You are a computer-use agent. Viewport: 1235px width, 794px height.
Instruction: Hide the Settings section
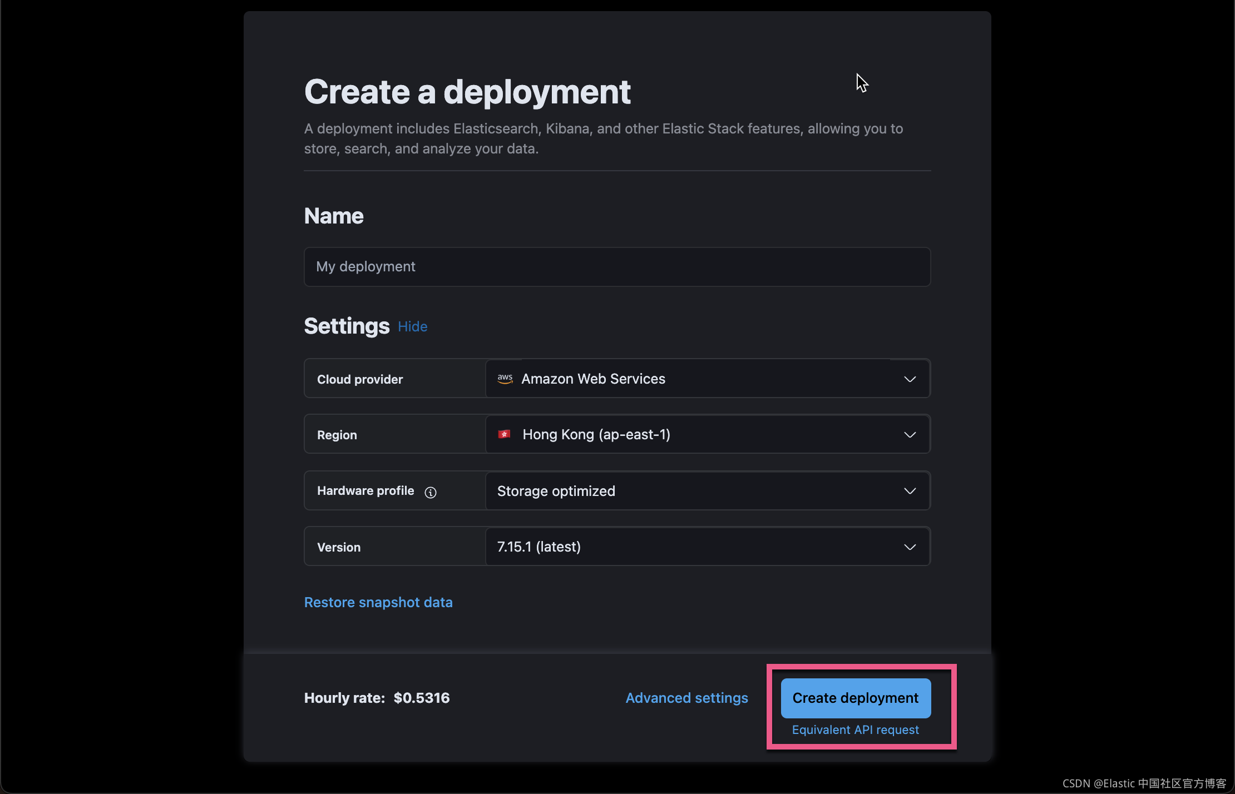(x=412, y=327)
